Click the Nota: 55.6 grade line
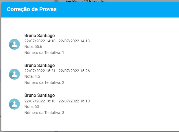 (33, 46)
